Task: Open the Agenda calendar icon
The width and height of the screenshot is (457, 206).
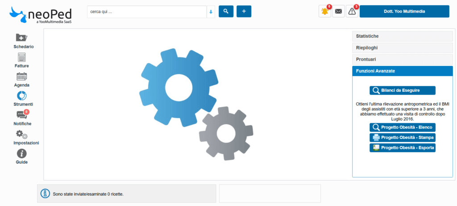Action: click(x=21, y=77)
